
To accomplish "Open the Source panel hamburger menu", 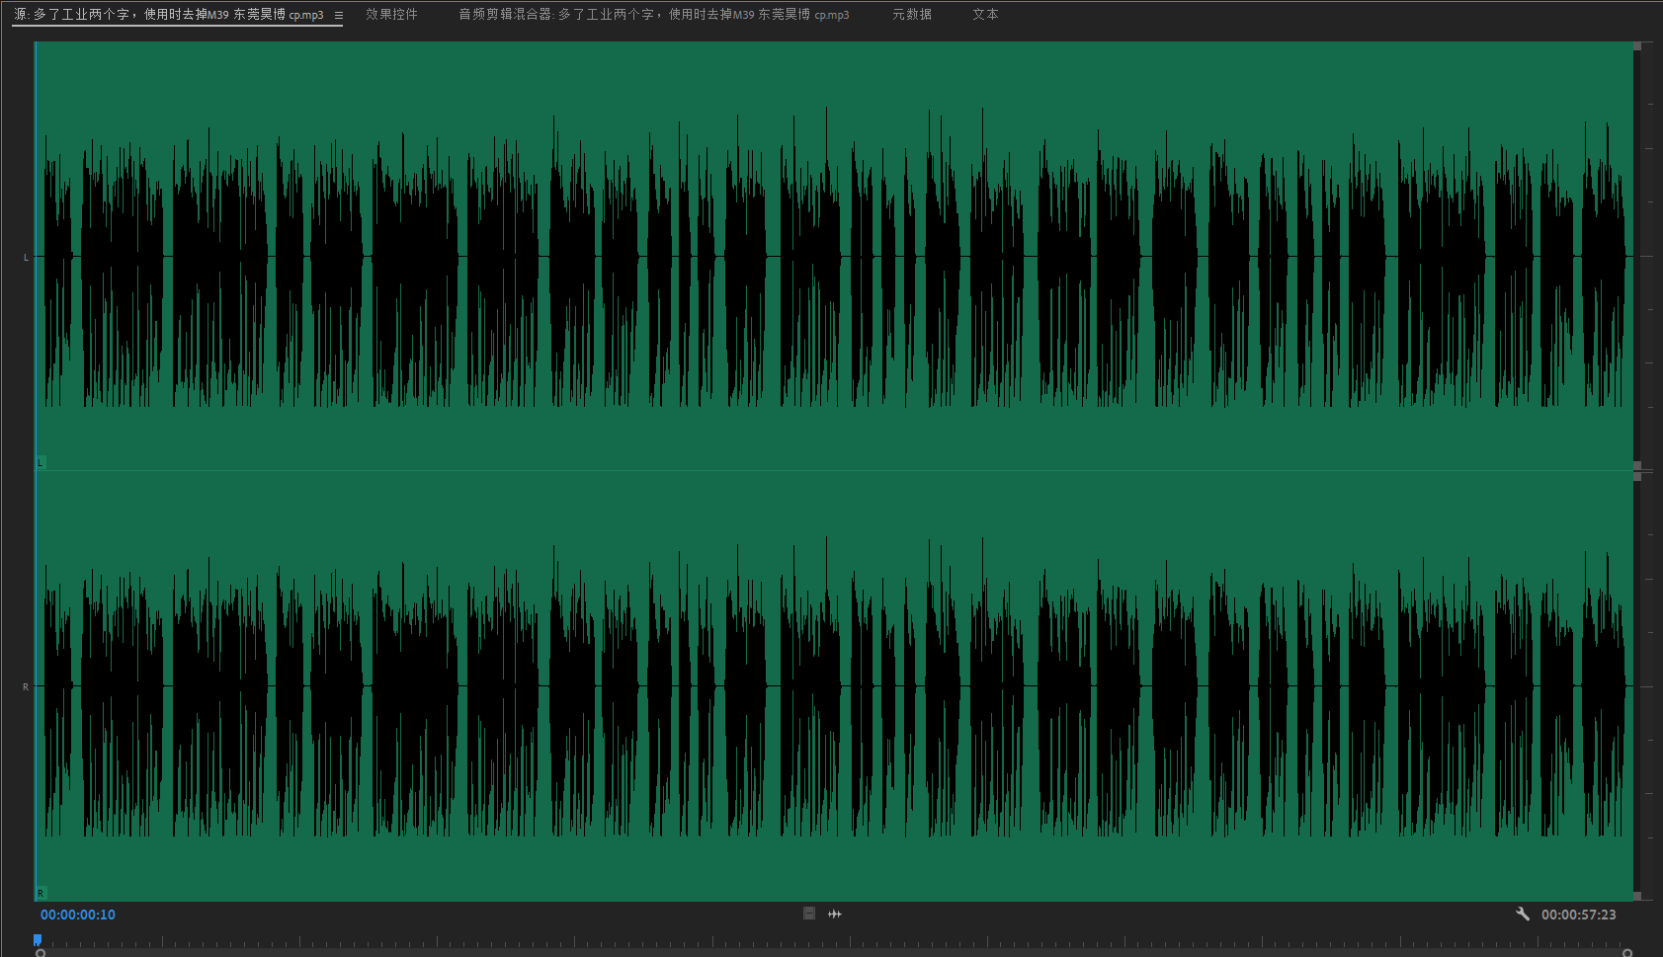I will 339,15.
